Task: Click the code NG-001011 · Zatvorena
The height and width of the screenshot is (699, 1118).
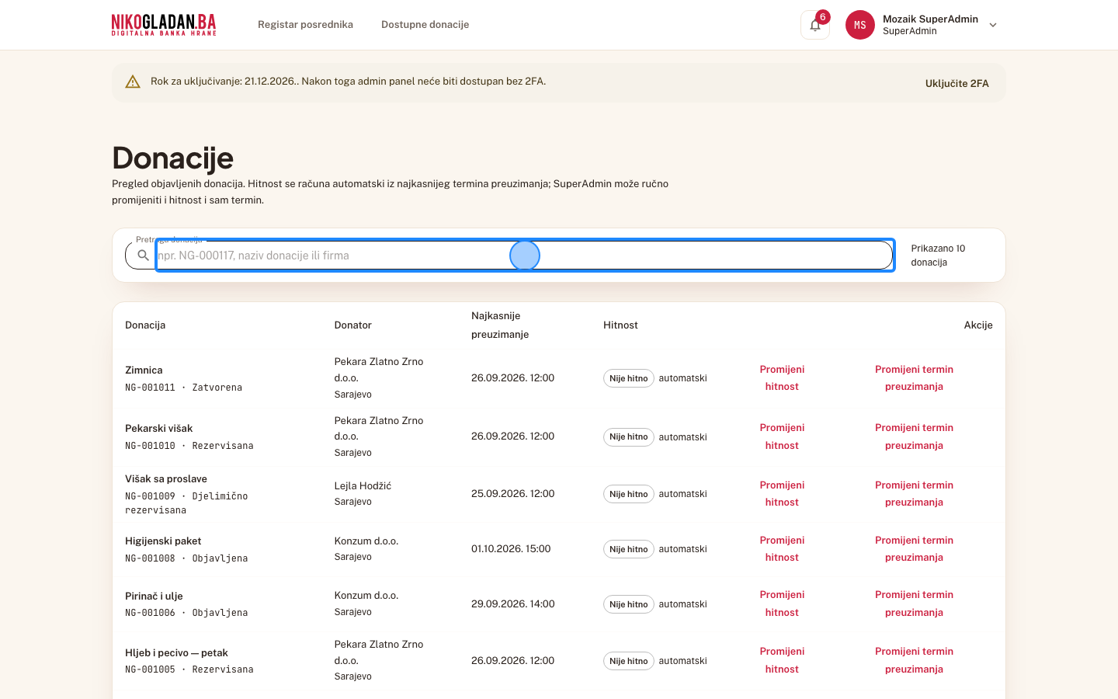Action: coord(183,388)
